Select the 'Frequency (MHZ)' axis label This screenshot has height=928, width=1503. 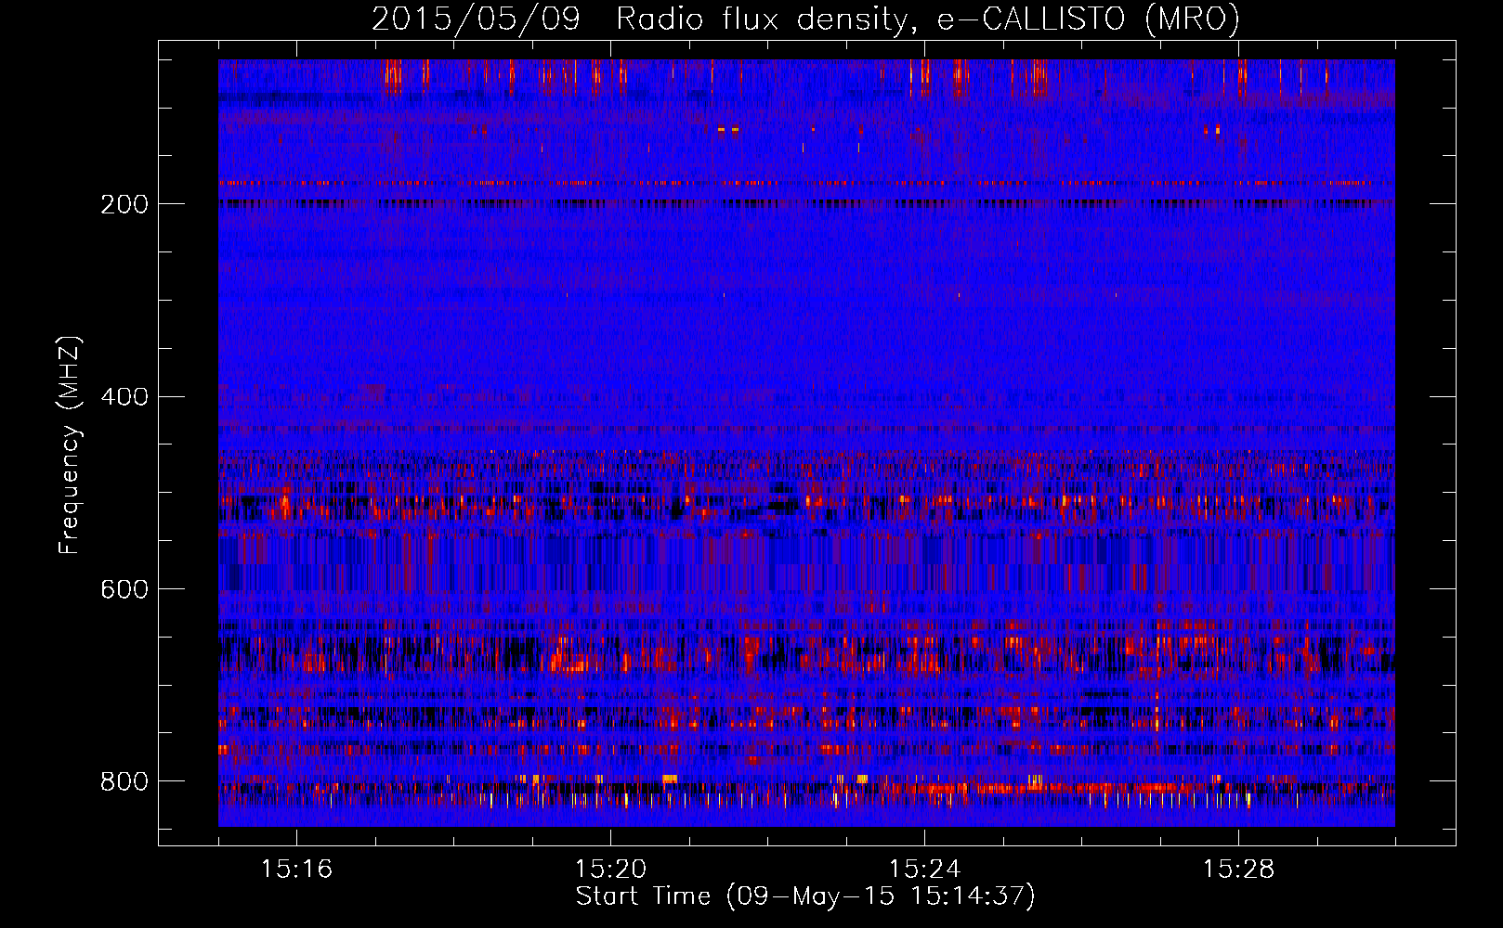coord(70,445)
